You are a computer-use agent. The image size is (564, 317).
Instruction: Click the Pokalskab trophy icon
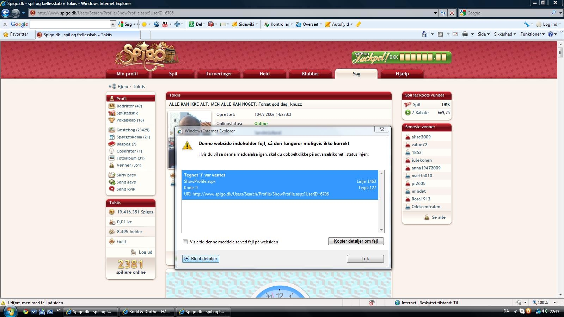tap(112, 120)
